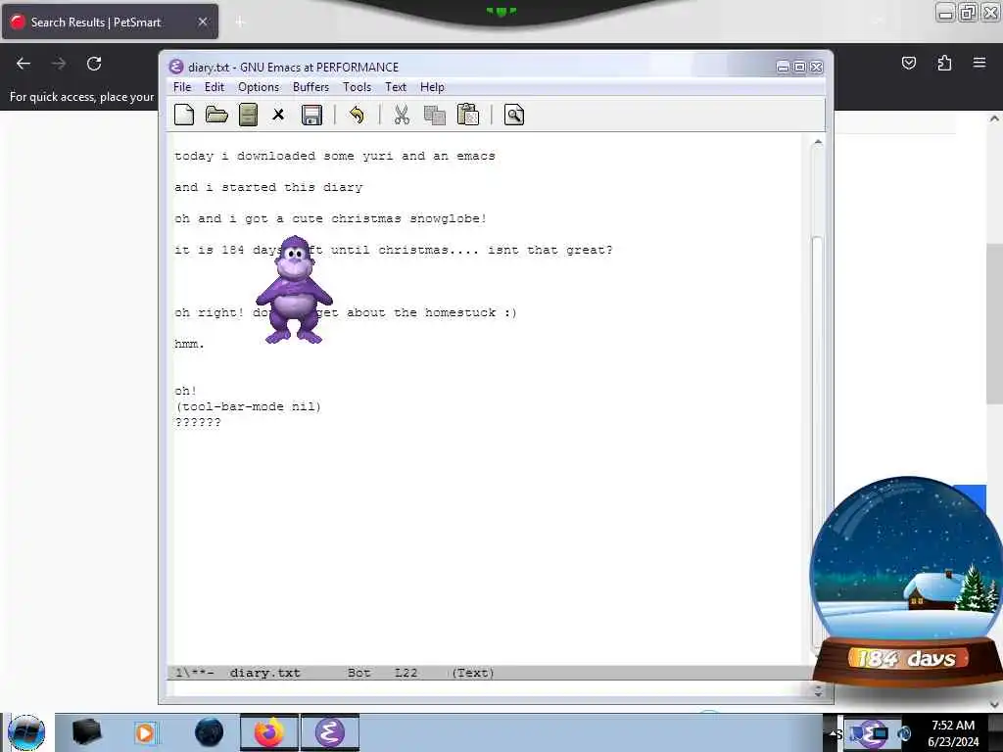Open the Tools menu in Emacs
This screenshot has width=1003, height=752.
(357, 87)
